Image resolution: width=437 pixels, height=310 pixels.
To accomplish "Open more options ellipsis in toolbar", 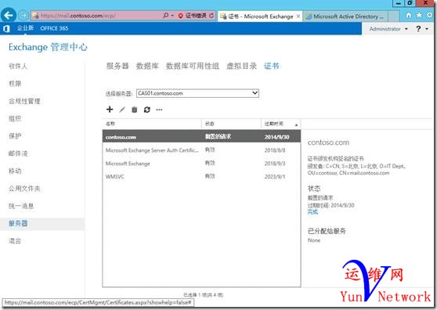I will (159, 110).
